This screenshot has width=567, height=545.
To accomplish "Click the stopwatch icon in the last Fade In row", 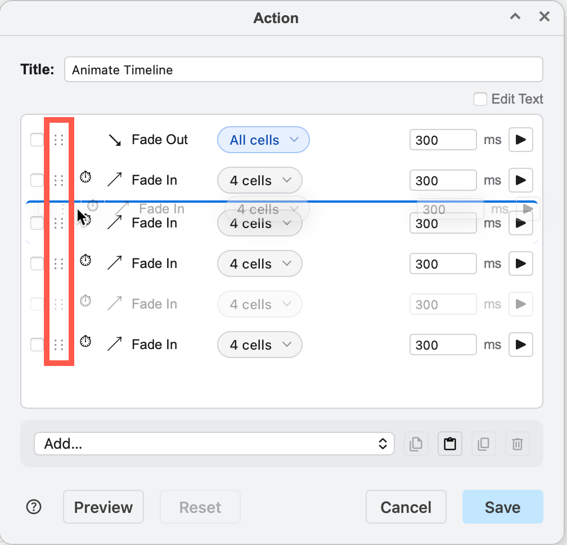I will tap(85, 341).
